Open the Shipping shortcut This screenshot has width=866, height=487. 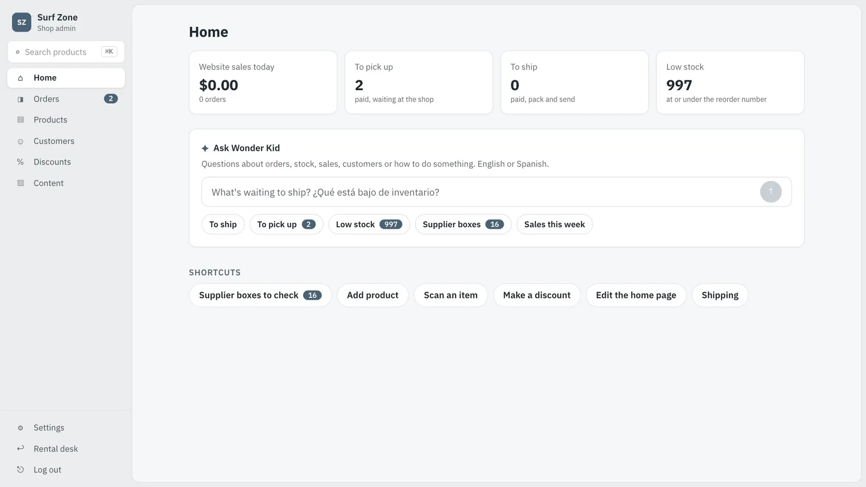[720, 295]
